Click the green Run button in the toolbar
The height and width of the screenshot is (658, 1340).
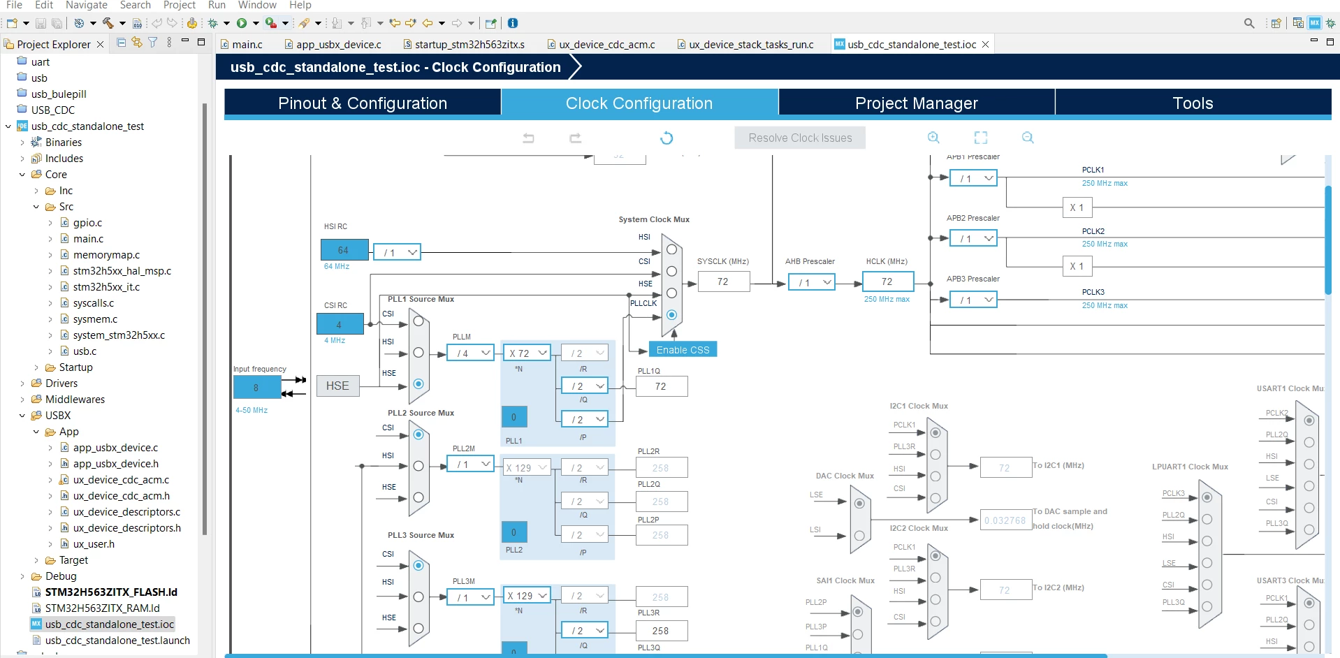(242, 23)
